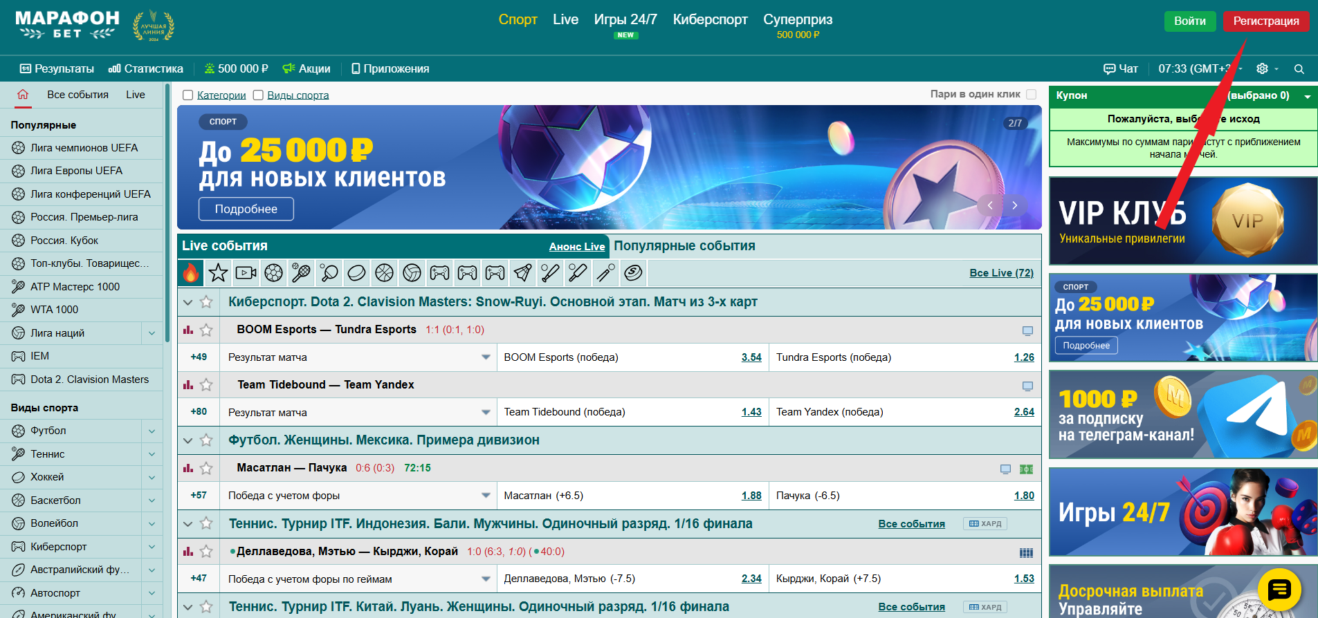Screen dimensions: 1318x618
Task: Favorite the Деллаведова — Кырджи match star
Action: [206, 552]
